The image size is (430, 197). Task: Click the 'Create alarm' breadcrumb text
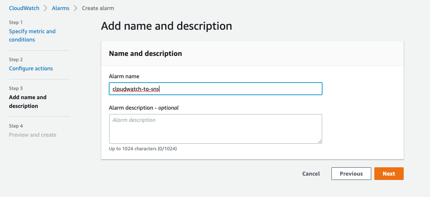click(x=98, y=8)
